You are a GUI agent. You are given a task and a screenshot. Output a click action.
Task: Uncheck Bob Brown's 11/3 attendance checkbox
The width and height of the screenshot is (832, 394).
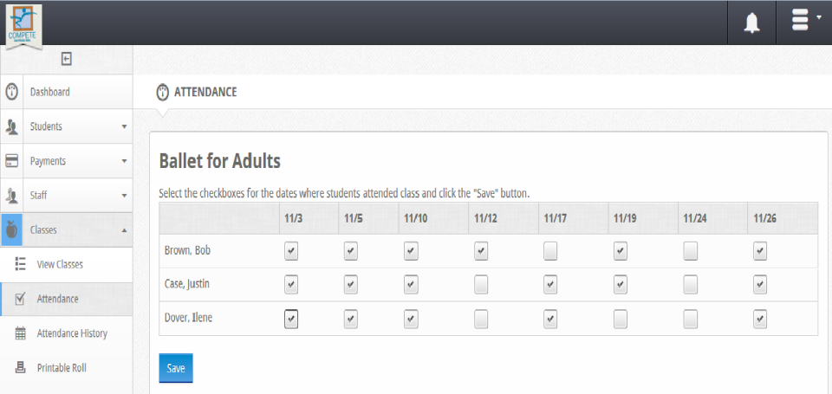tap(291, 251)
